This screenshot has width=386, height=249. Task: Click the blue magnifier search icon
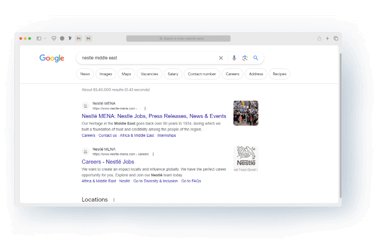tap(256, 58)
